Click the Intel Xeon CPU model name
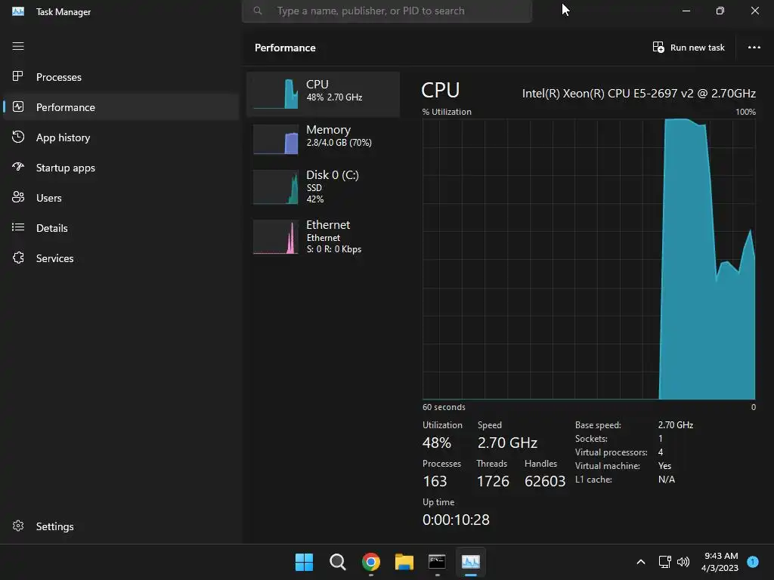Image resolution: width=774 pixels, height=580 pixels. click(639, 93)
